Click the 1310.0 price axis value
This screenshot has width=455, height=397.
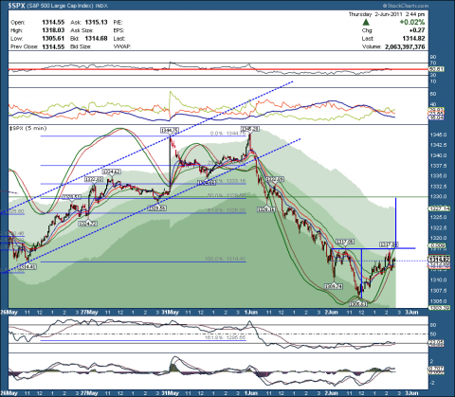click(x=438, y=280)
